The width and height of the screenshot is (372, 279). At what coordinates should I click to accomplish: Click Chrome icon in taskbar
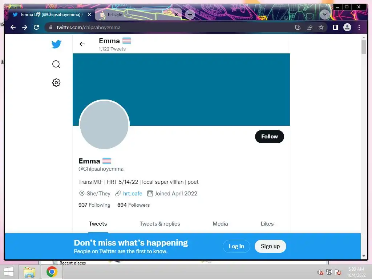coord(52,272)
